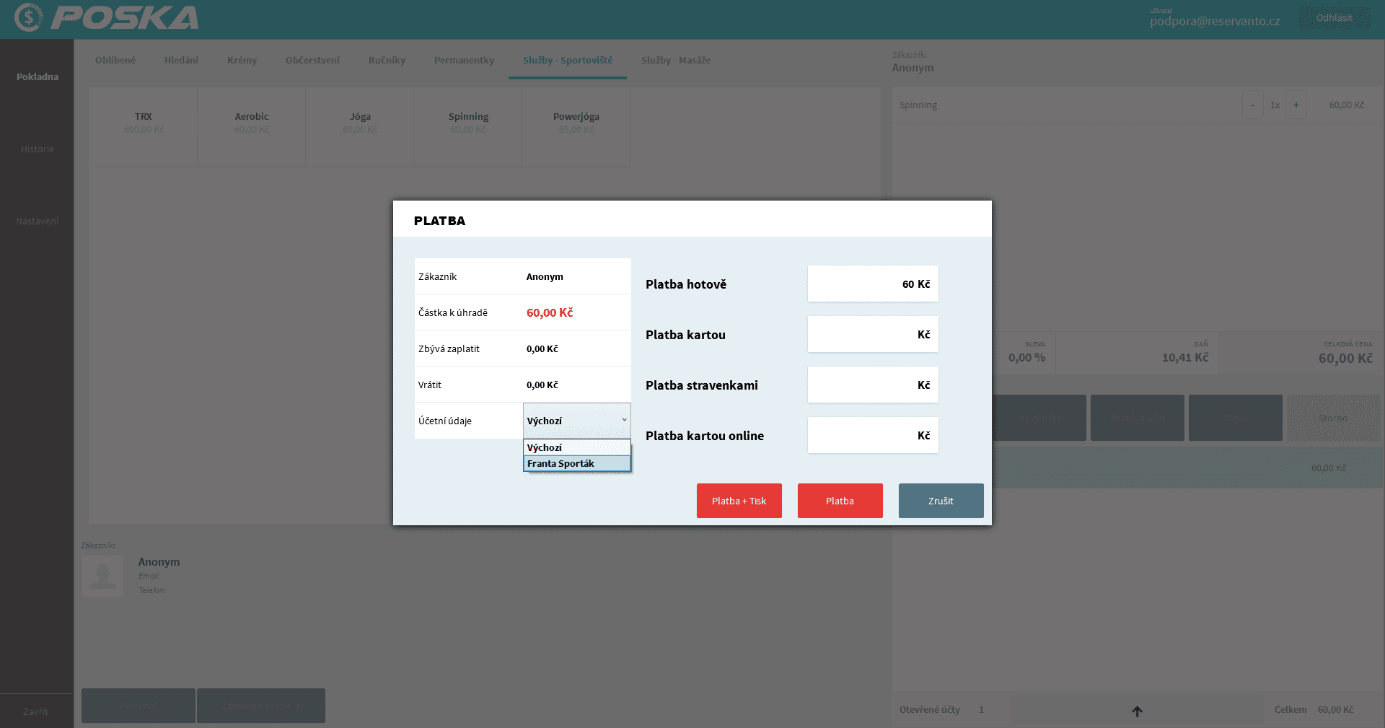Choose Franta Sporťák from the dropdown list
Viewport: 1385px width, 728px height.
pos(576,464)
